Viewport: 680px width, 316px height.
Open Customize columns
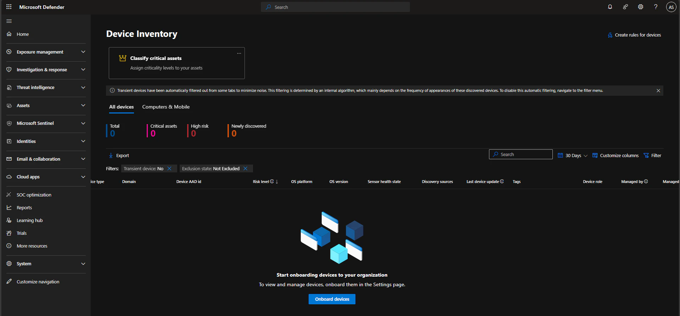point(616,155)
